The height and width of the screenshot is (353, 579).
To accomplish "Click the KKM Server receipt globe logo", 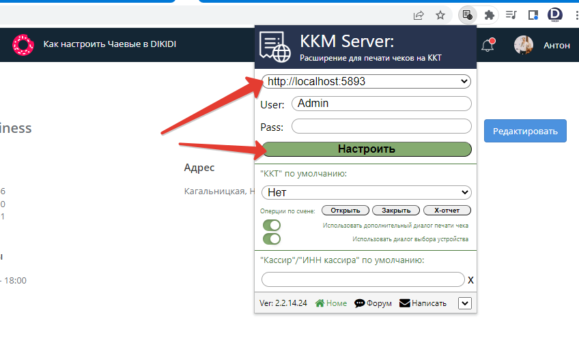I will click(274, 47).
